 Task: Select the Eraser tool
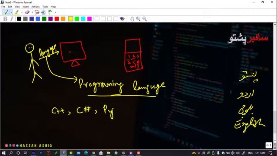(27, 12)
